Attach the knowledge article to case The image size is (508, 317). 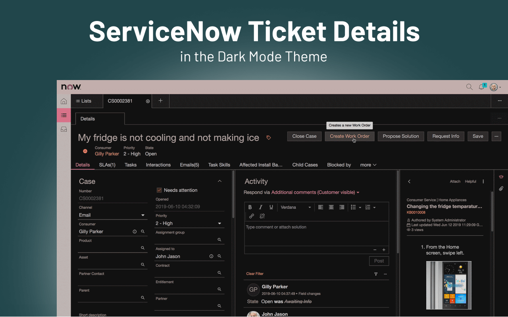pos(455,181)
